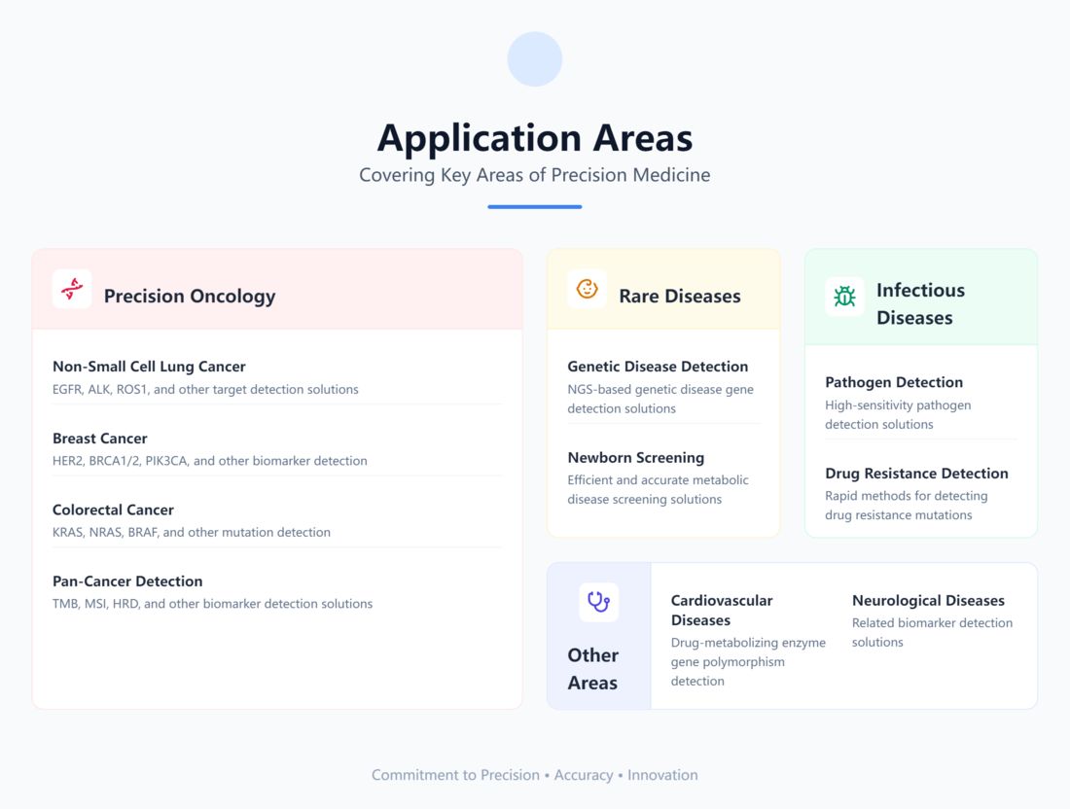Click the DNA icon beside Precision Oncology
The image size is (1070, 809).
point(72,289)
